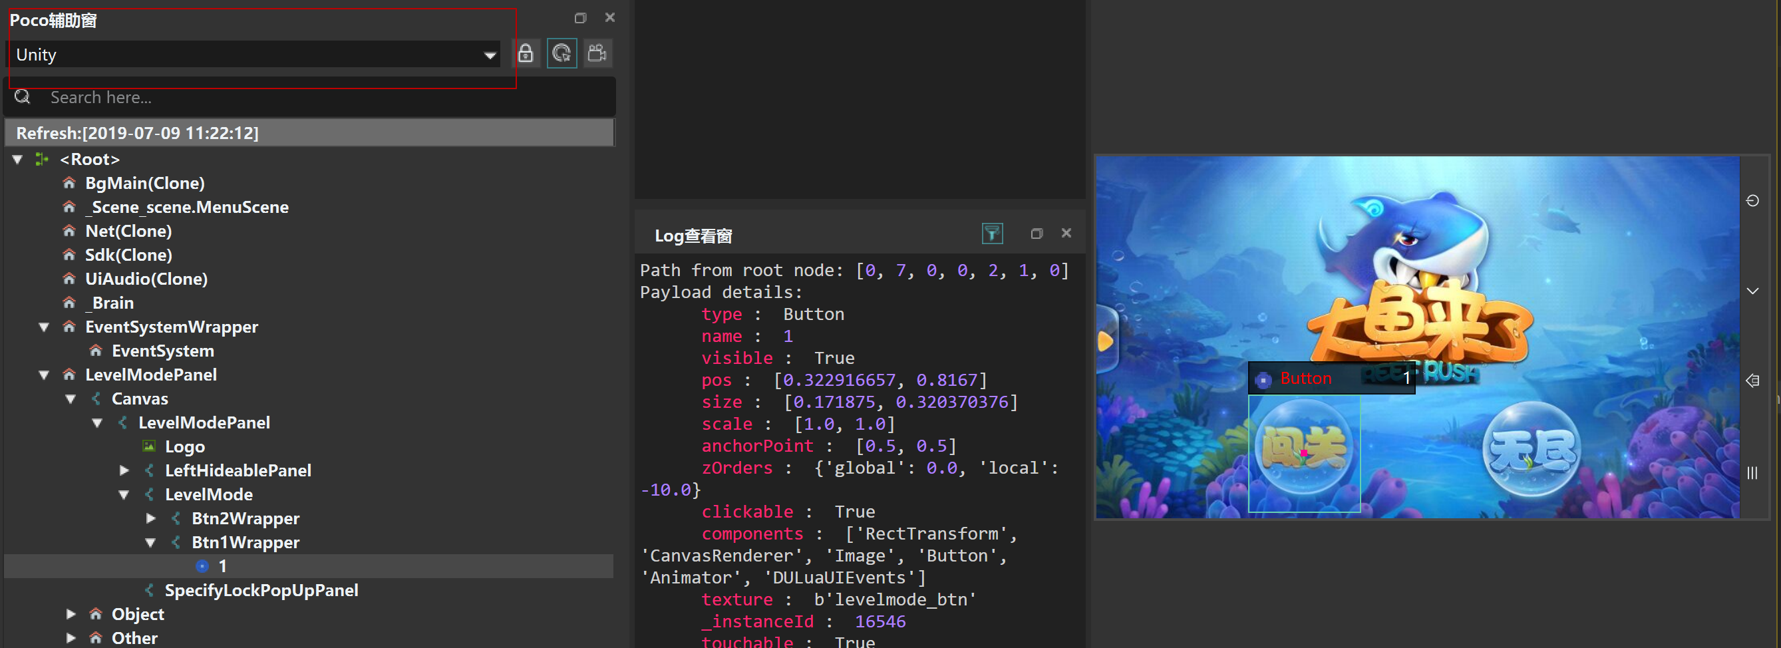
Task: Toggle selection of node 1 under Btn1Wrapper
Action: click(222, 566)
